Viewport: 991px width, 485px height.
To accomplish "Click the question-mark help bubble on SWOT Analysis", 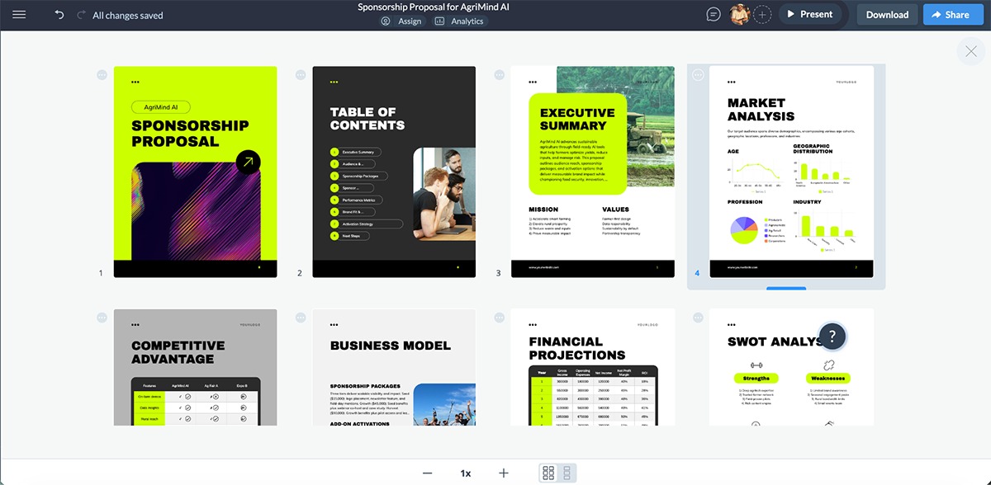I will click(832, 337).
